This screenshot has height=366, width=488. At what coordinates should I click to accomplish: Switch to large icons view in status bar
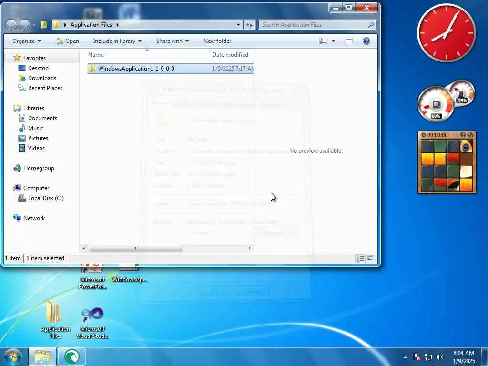click(x=371, y=258)
